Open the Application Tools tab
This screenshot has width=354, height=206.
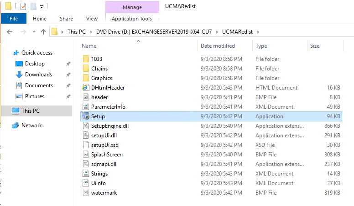pos(132,19)
